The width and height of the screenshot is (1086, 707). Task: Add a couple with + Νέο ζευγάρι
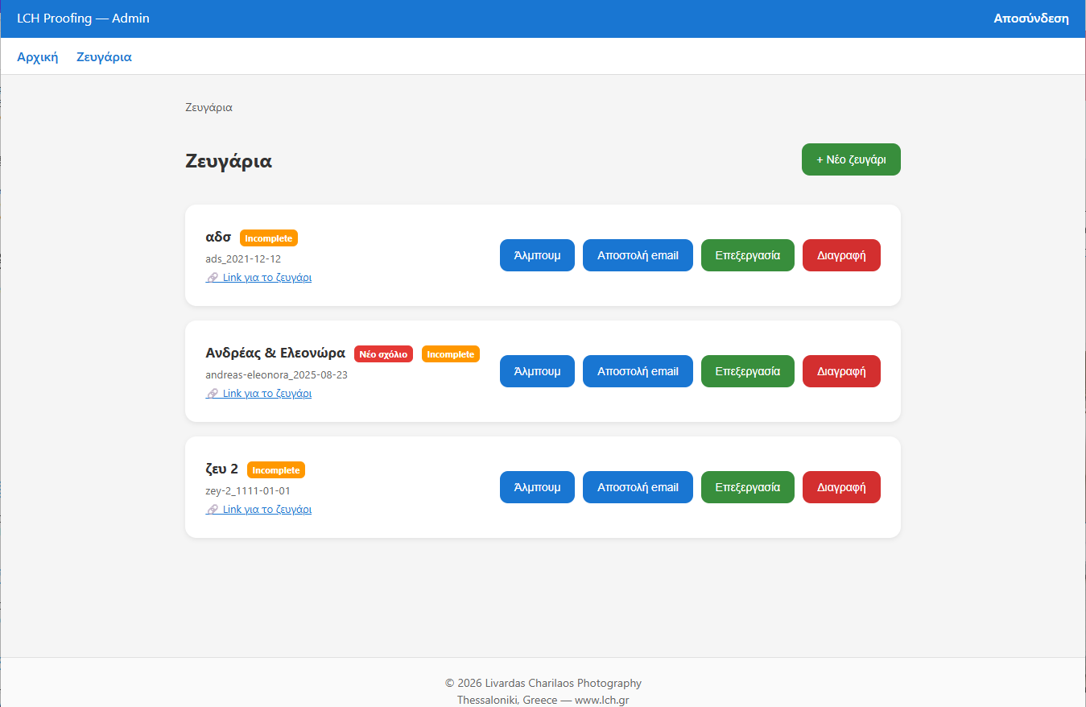tap(851, 159)
